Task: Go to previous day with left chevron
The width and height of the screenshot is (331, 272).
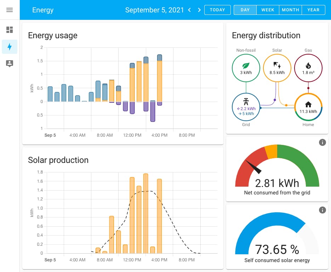Action: click(x=190, y=10)
